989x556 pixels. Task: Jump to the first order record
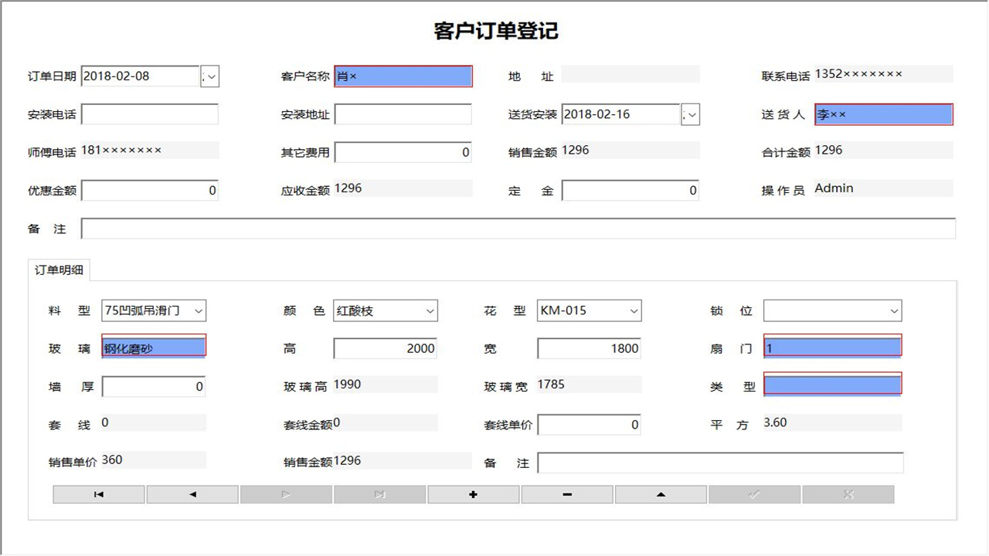pos(98,493)
